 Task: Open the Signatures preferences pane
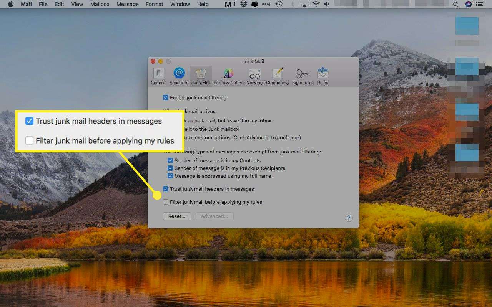click(x=303, y=76)
